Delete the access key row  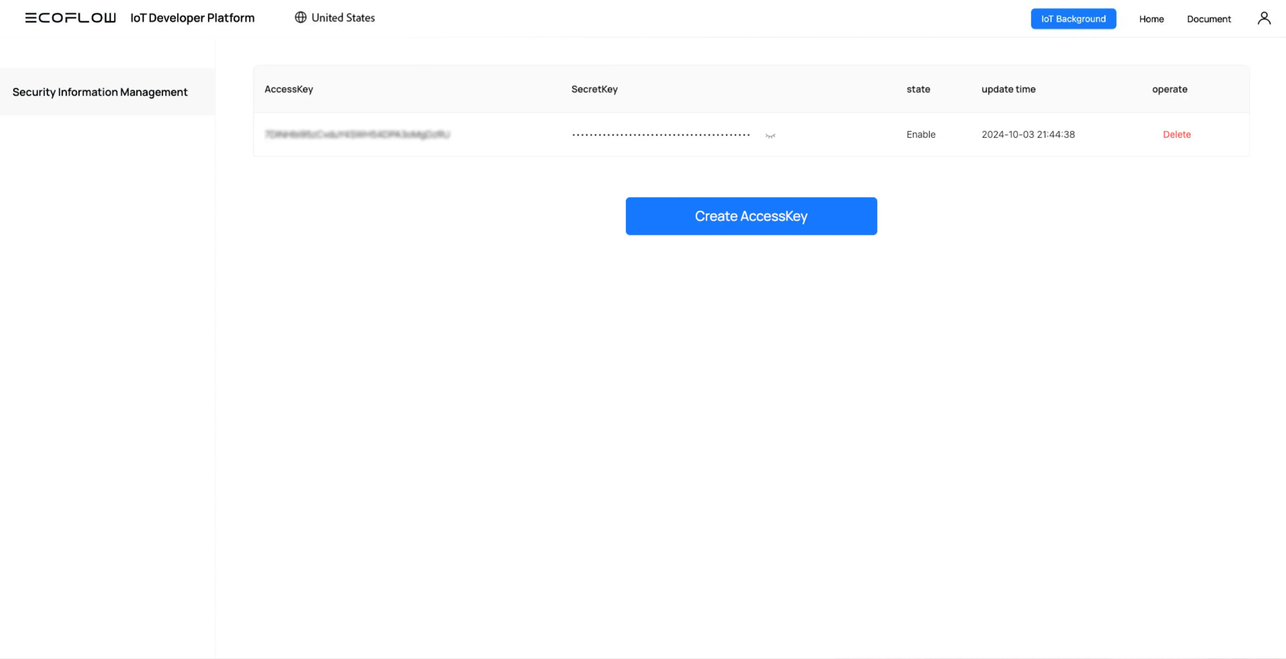(x=1177, y=134)
